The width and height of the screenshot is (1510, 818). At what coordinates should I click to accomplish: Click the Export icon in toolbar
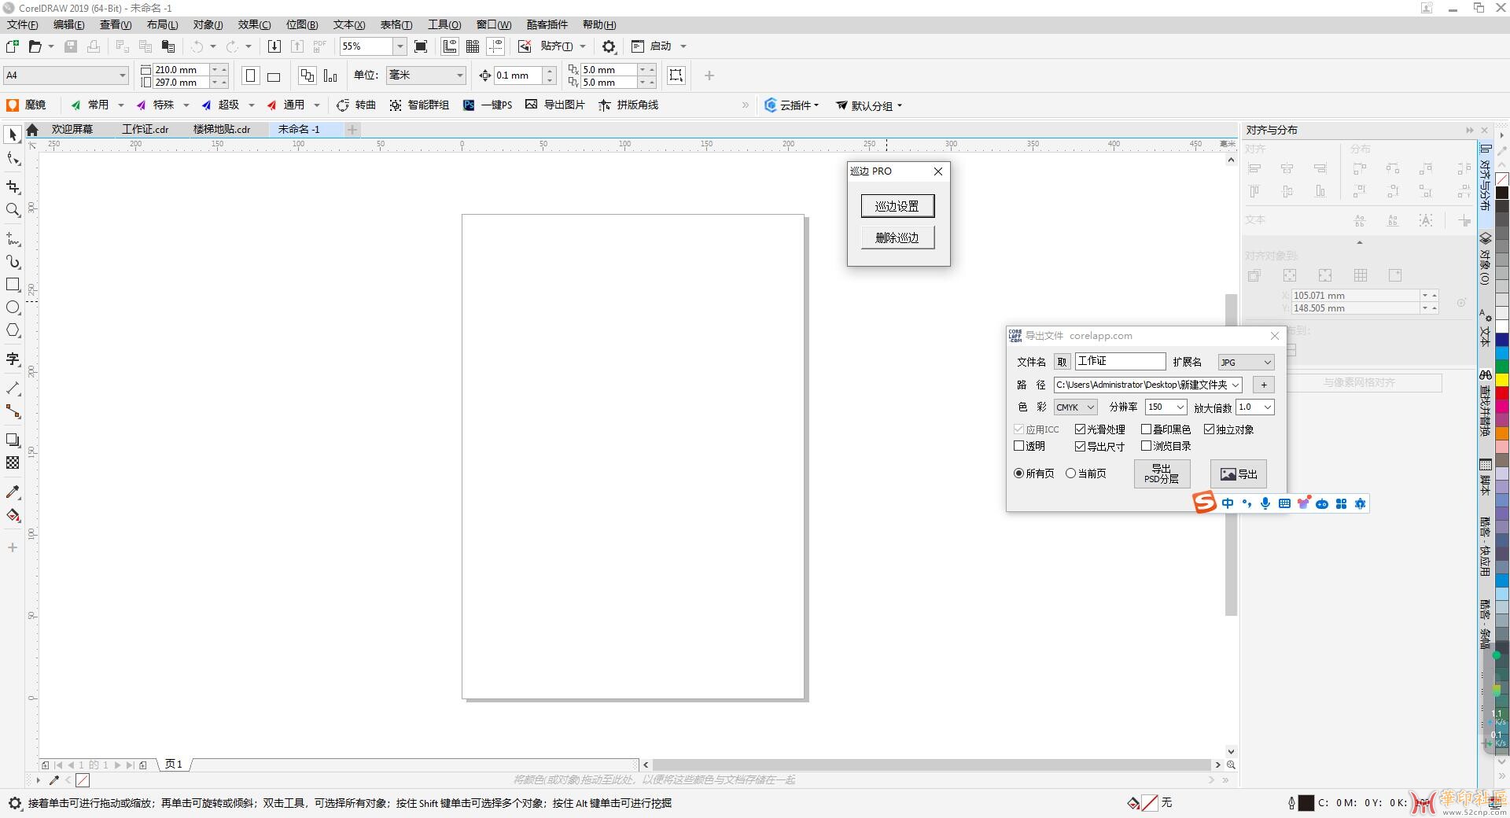coord(297,46)
